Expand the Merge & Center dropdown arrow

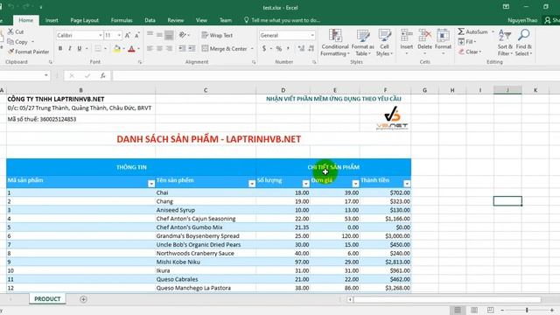tap(252, 49)
